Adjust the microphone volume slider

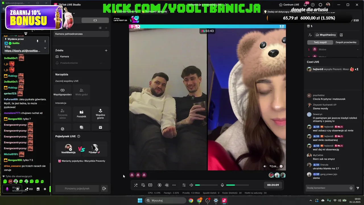[x=237, y=185]
